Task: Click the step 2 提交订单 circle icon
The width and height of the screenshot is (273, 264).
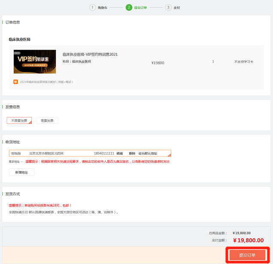Action: (129, 7)
